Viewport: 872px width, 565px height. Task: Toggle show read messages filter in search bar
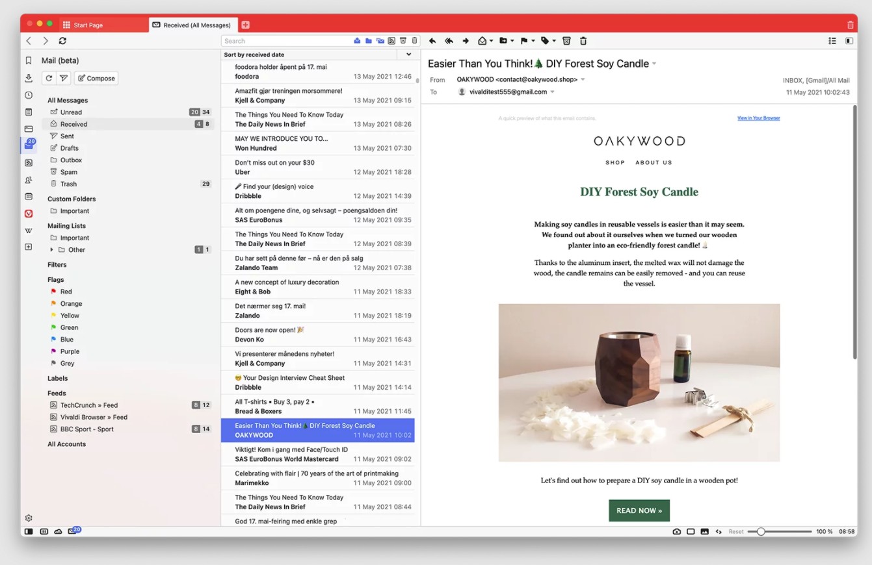coord(357,41)
